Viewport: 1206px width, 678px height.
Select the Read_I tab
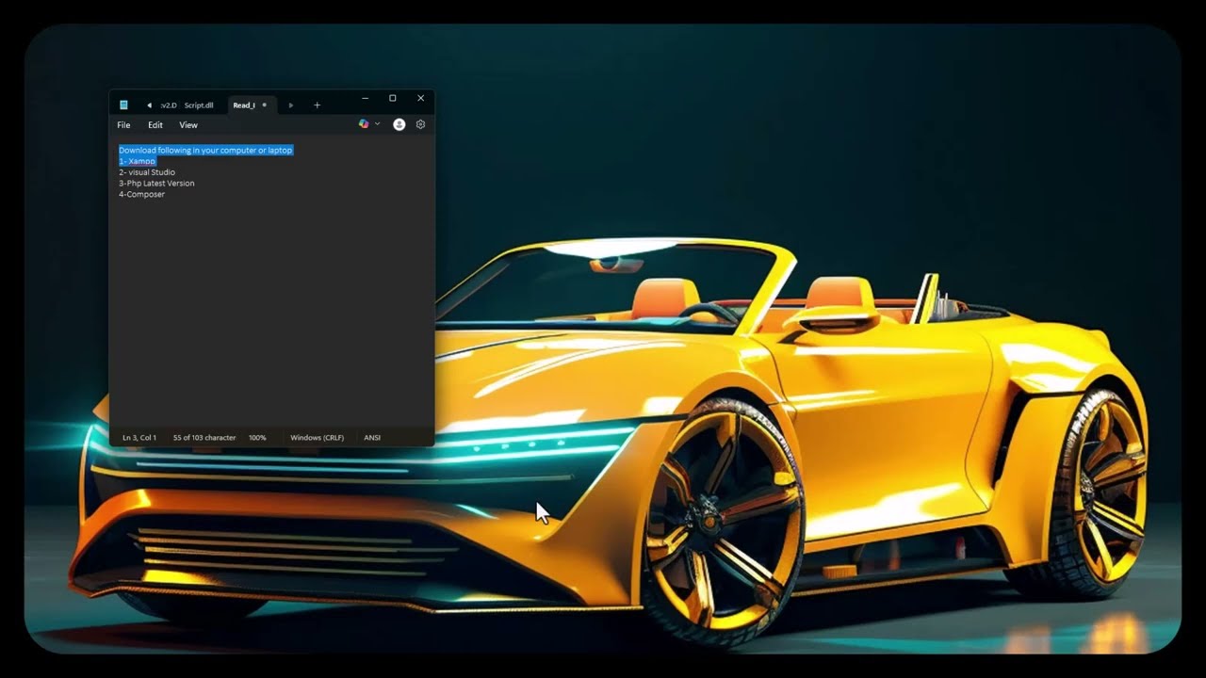point(244,105)
